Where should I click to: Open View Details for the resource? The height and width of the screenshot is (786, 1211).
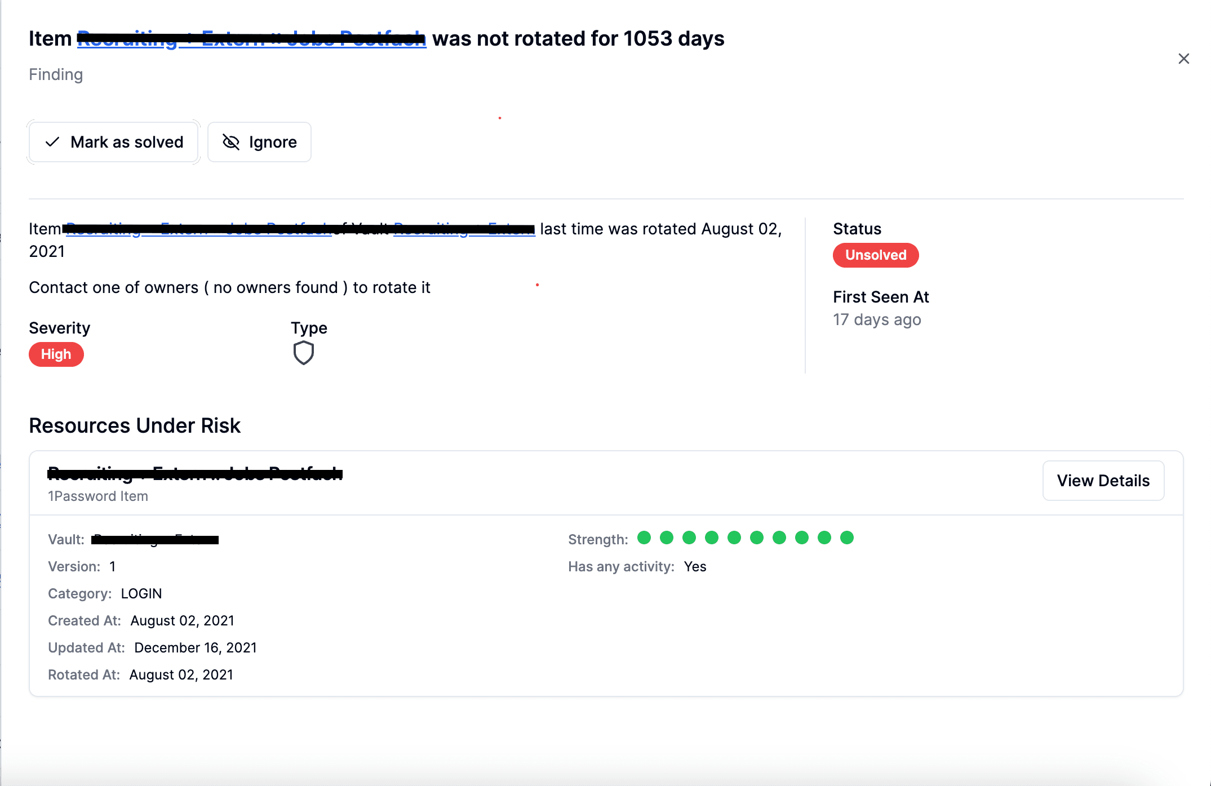[1103, 481]
